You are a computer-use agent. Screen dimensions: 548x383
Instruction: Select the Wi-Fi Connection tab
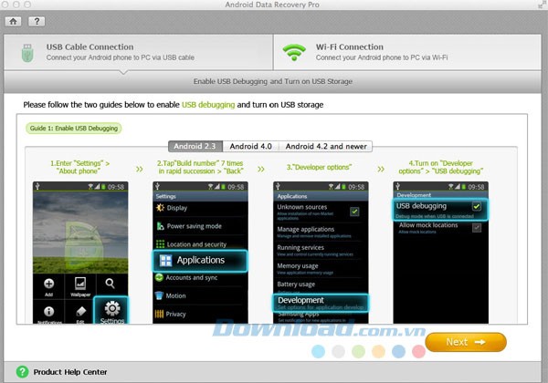(408, 52)
